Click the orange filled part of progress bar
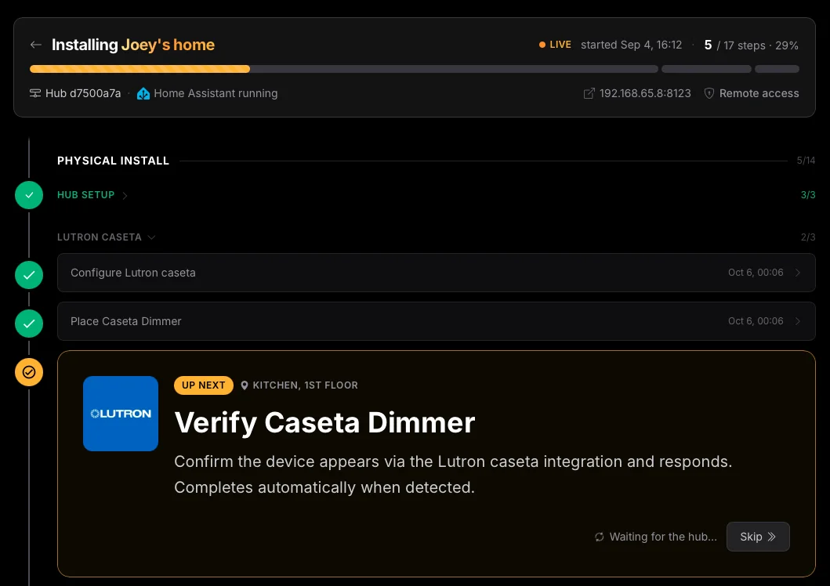Image resolution: width=830 pixels, height=586 pixels. tap(140, 69)
